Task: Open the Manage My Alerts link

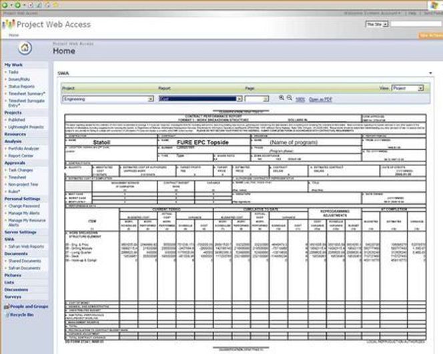Action: (24, 213)
